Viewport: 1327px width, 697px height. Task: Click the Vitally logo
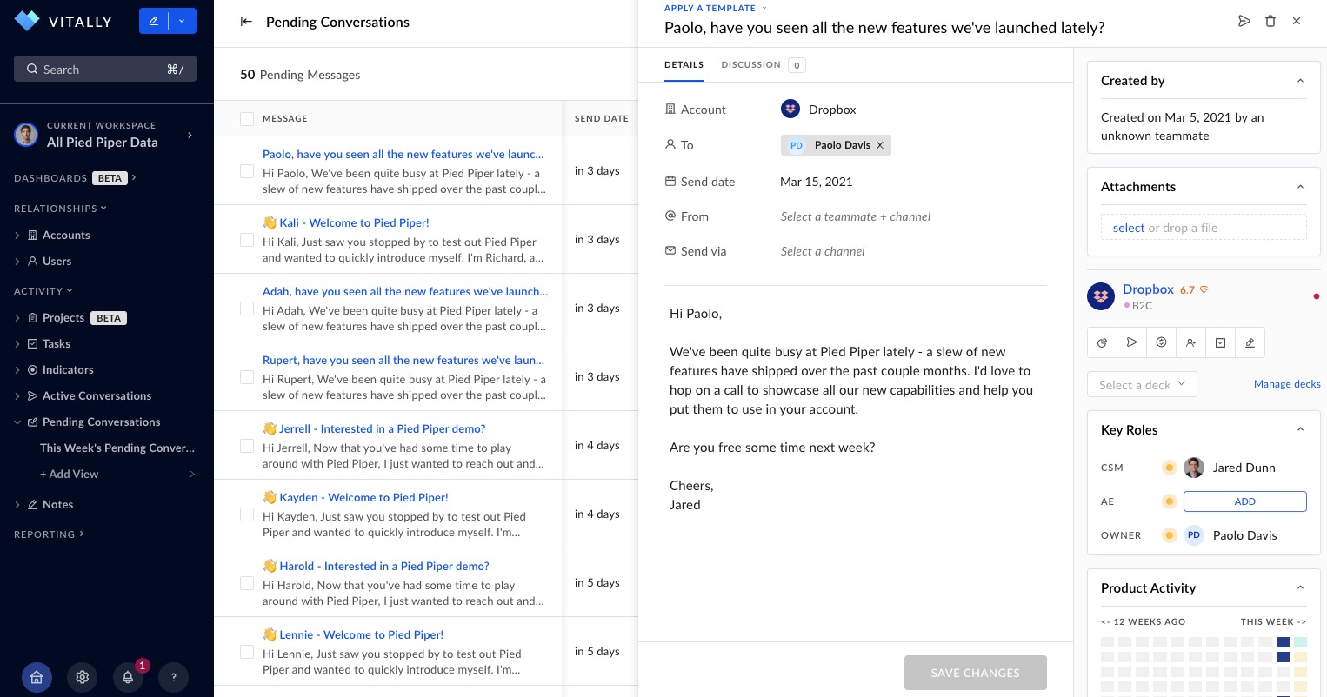[63, 21]
